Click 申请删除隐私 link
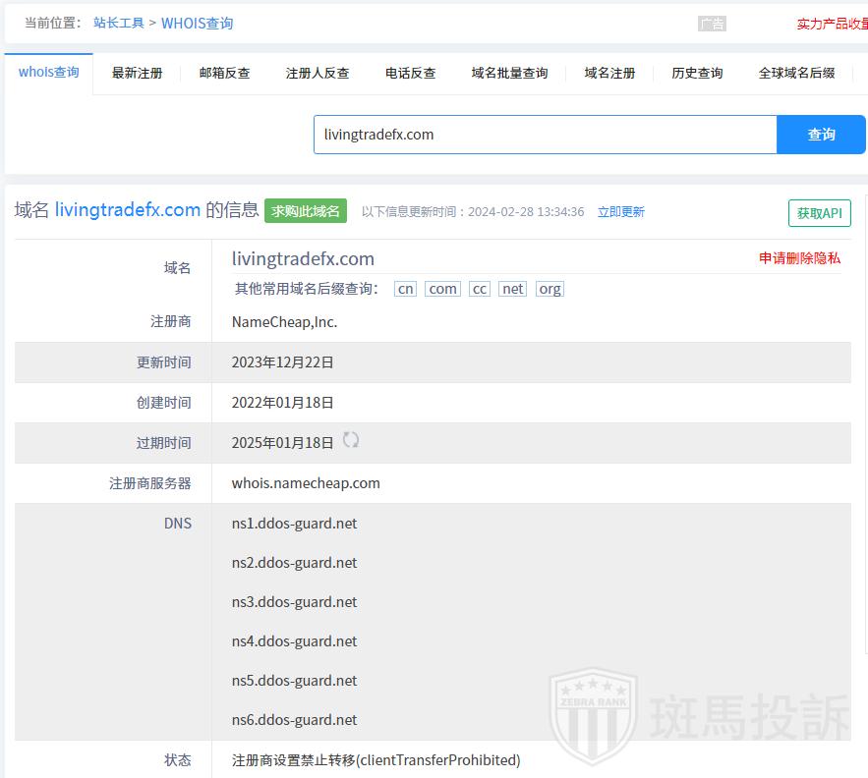Viewport: 868px width, 778px height. pos(799,258)
